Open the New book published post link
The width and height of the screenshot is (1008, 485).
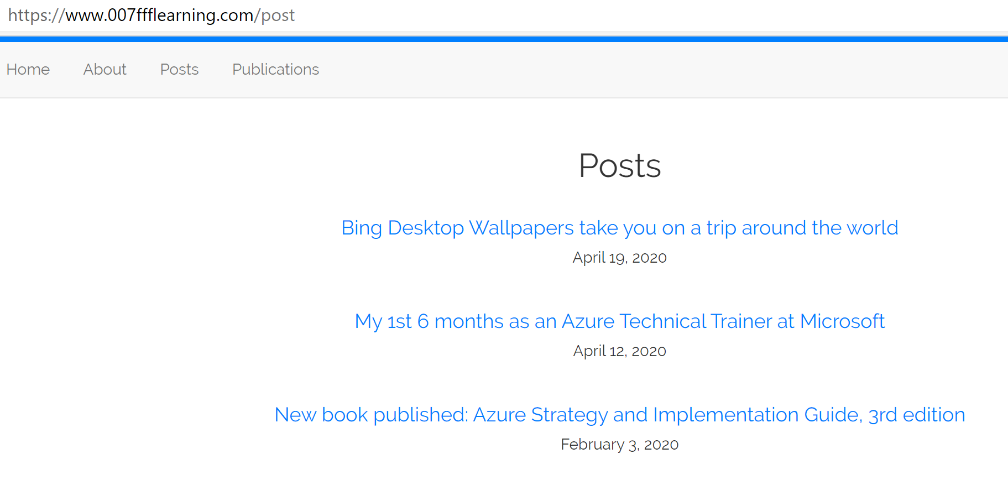coord(619,415)
